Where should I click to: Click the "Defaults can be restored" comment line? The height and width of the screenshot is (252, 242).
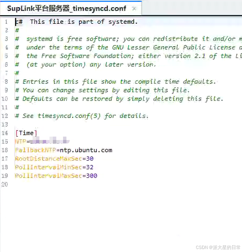coord(119,99)
